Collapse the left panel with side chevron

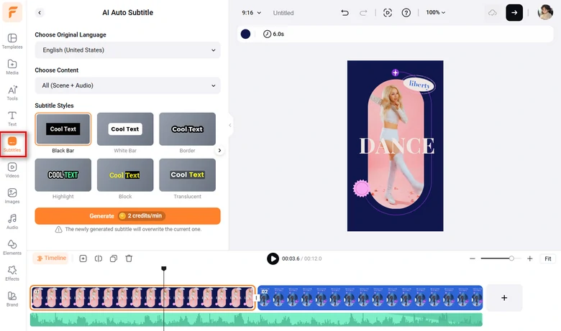(x=229, y=125)
